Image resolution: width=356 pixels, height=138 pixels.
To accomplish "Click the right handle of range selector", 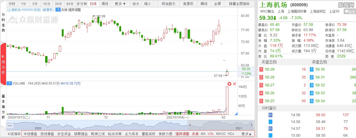I will (252, 126).
